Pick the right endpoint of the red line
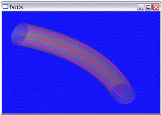 coord(123,93)
